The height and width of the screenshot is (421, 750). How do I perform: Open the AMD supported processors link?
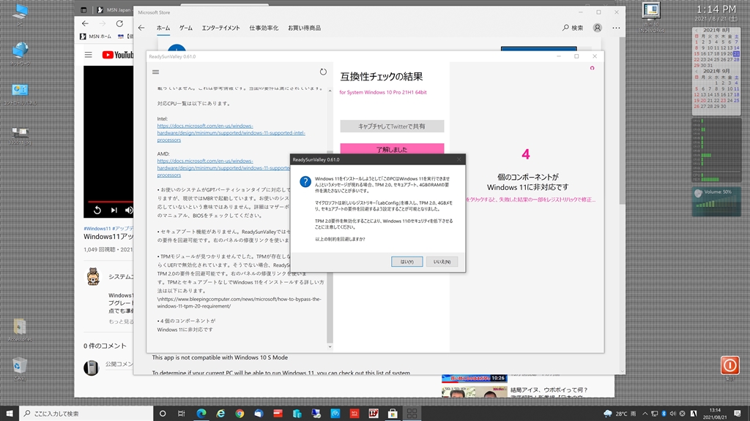click(x=223, y=168)
